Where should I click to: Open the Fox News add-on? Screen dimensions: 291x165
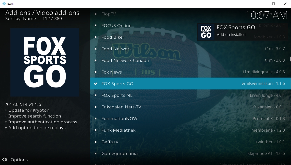click(190, 72)
